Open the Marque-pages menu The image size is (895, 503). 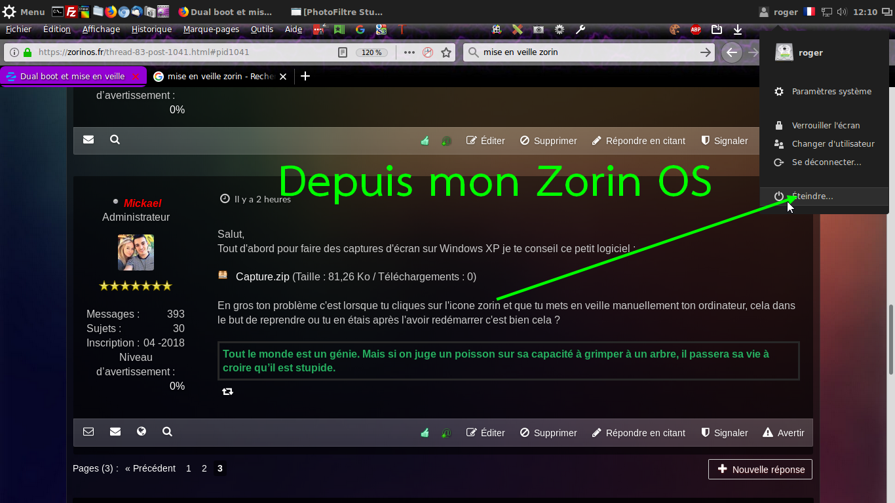(211, 29)
